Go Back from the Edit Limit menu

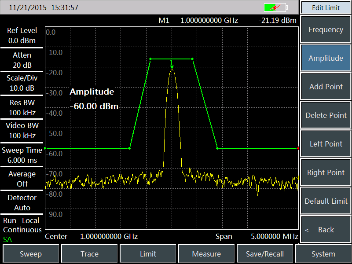click(x=326, y=230)
